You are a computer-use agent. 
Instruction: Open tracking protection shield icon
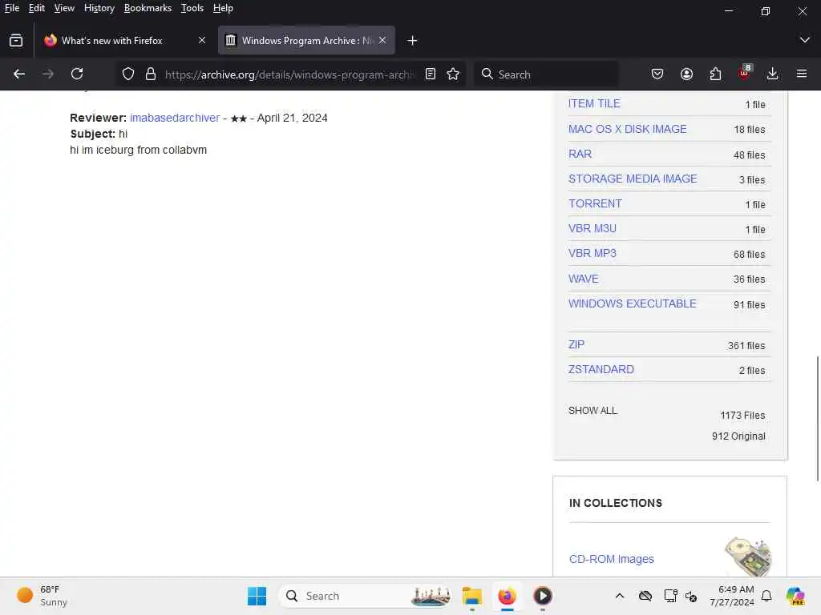tap(128, 74)
